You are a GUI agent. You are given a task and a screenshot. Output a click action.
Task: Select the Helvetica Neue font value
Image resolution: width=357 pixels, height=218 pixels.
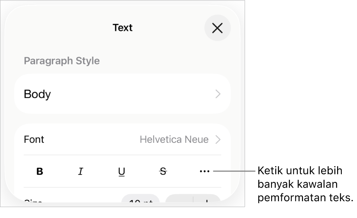coord(174,139)
